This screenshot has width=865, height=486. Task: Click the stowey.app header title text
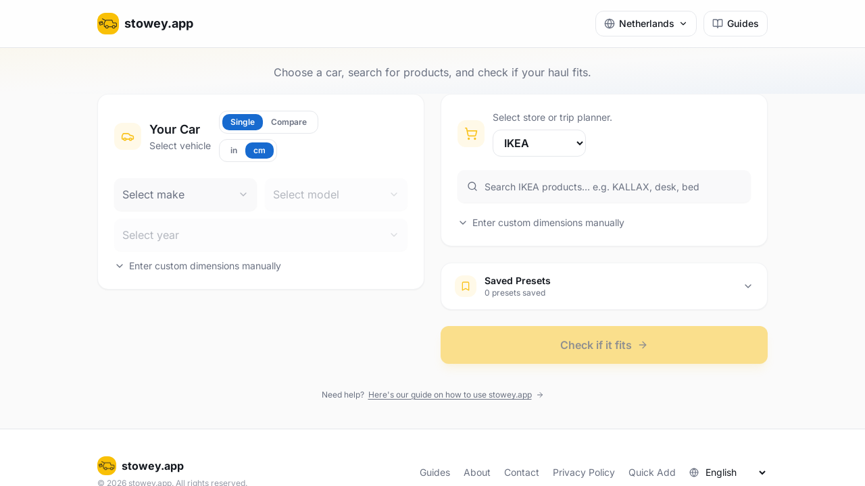pyautogui.click(x=159, y=24)
